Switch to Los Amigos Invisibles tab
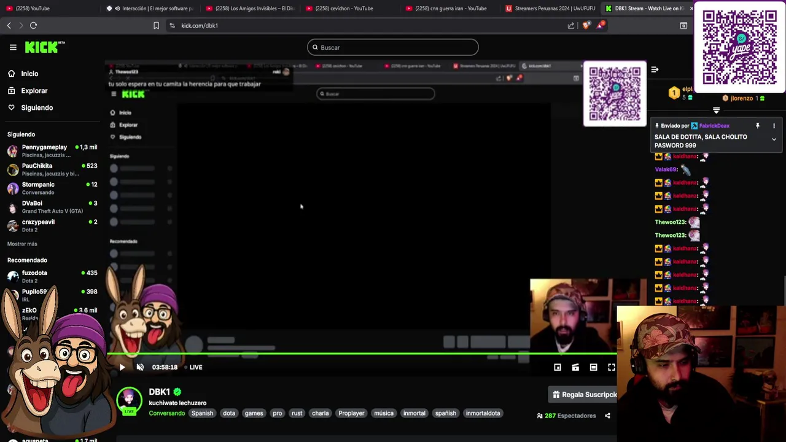Screen dimensions: 786x442 coord(250,8)
